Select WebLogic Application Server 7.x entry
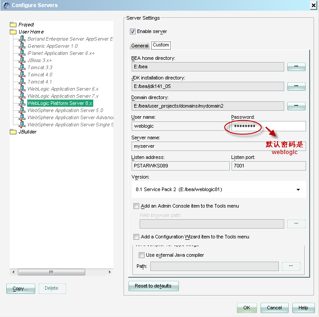The height and width of the screenshot is (317, 319). click(x=63, y=96)
